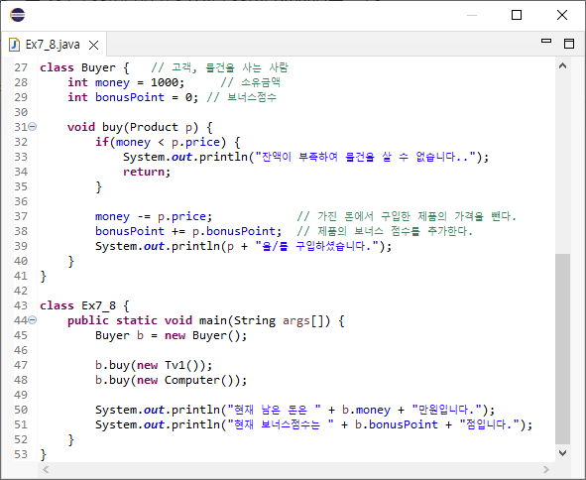
Task: Click the vertical scrollbar up arrow
Action: [562, 65]
